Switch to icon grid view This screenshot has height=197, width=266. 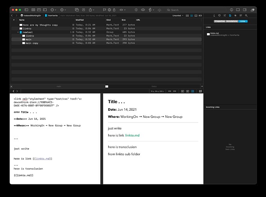tap(187, 15)
